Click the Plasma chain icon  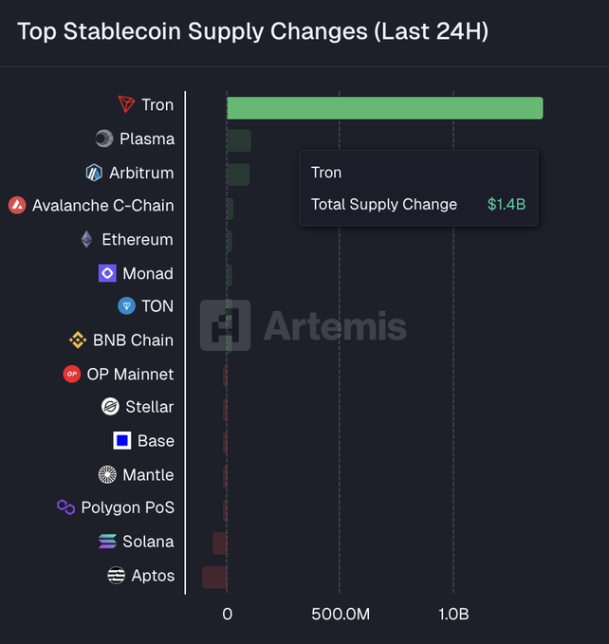104,138
